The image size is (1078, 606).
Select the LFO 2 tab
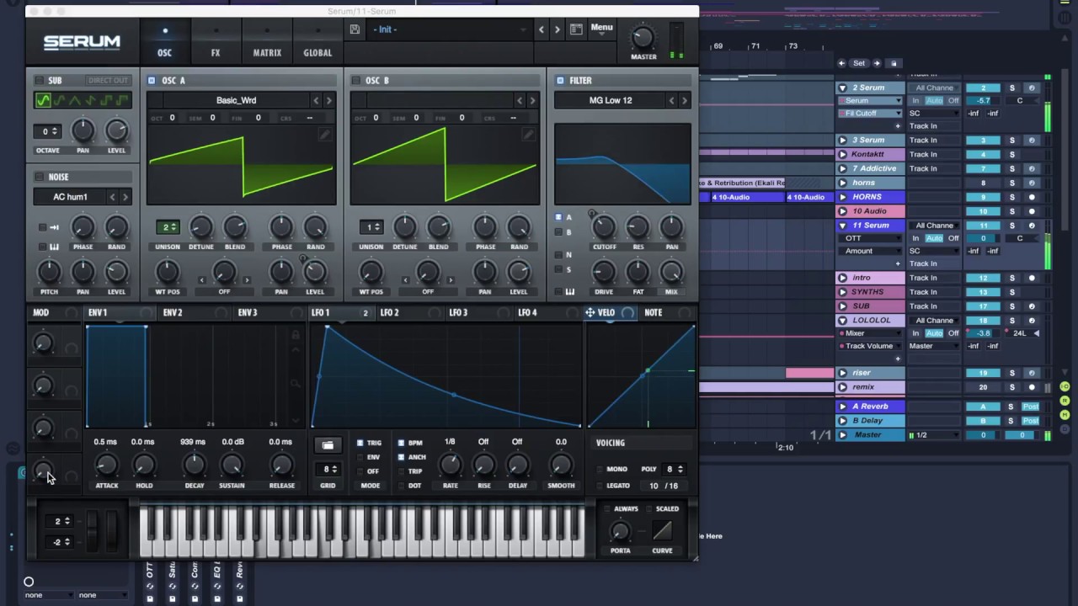pos(389,312)
